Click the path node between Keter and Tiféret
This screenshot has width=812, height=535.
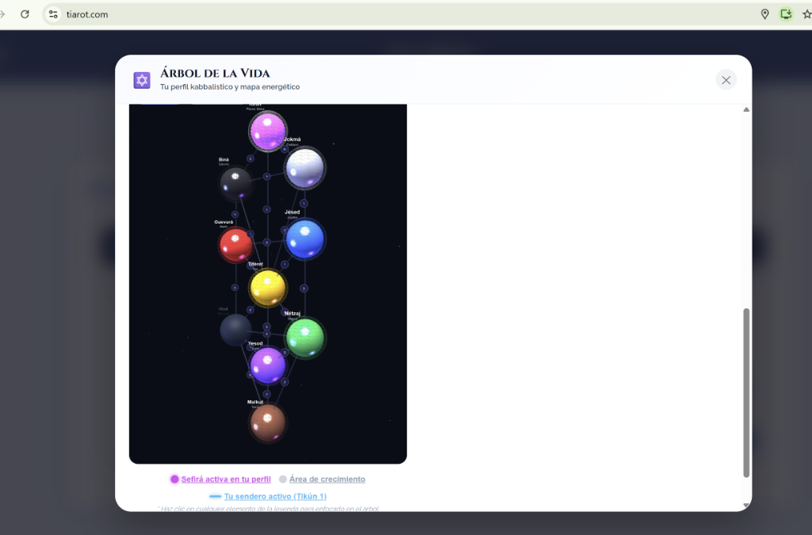(266, 209)
